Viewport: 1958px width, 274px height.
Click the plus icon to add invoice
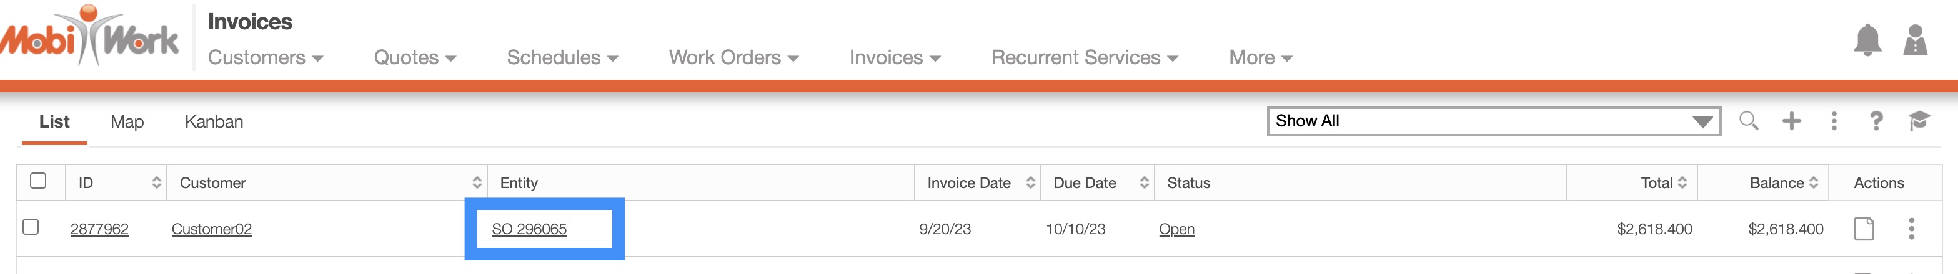click(x=1792, y=121)
